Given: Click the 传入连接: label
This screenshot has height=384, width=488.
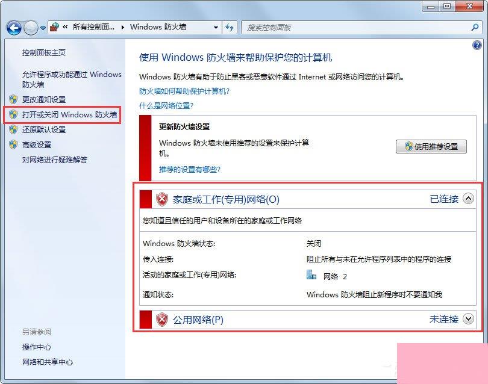Looking at the screenshot, I should (x=158, y=259).
